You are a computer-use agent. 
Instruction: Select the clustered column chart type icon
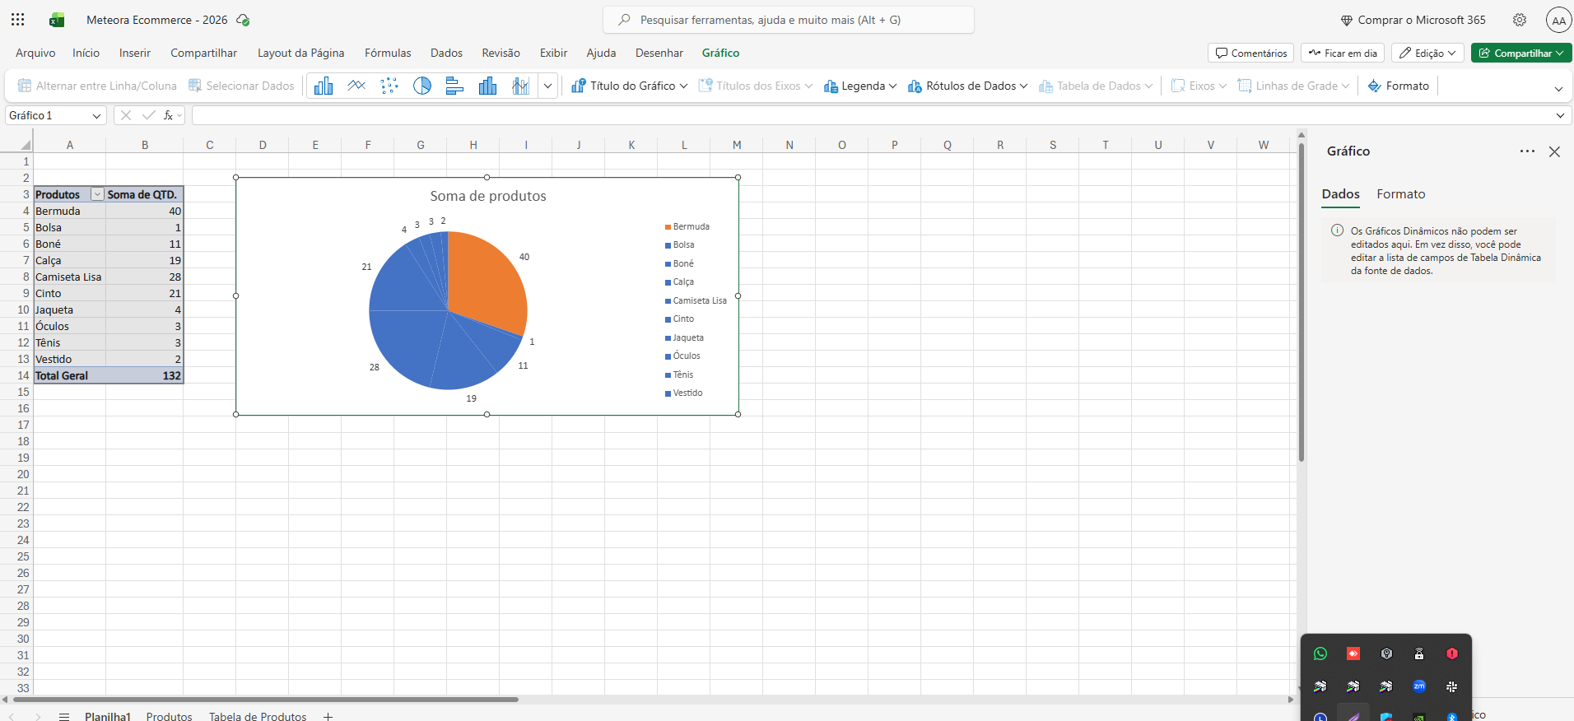pyautogui.click(x=324, y=86)
